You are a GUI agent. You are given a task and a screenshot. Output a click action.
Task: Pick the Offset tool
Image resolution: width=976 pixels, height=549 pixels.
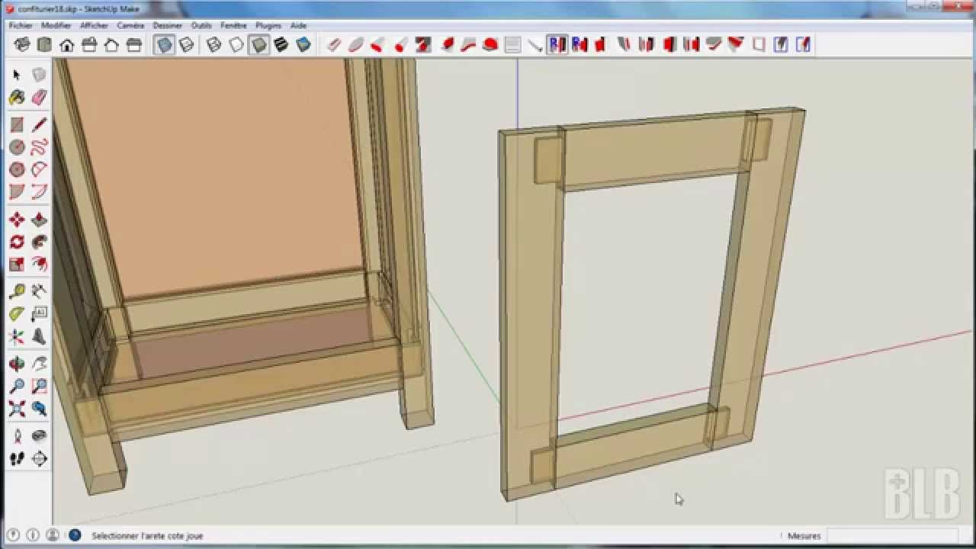[39, 265]
